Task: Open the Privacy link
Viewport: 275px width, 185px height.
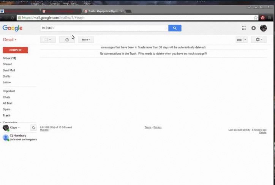Action: pyautogui.click(x=158, y=127)
